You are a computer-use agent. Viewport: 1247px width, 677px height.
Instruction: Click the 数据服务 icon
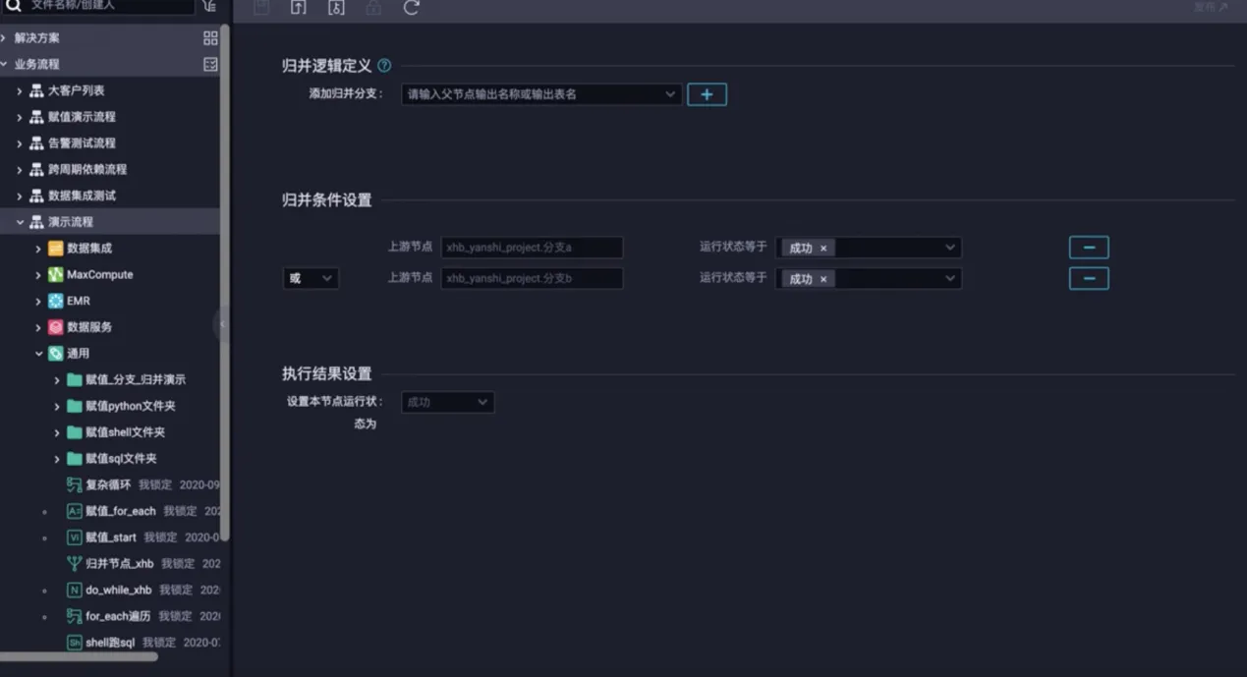[56, 327]
